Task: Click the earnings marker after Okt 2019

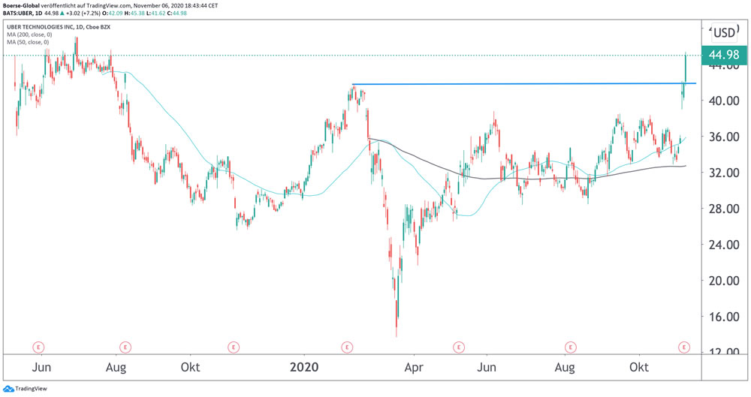Action: coord(234,347)
